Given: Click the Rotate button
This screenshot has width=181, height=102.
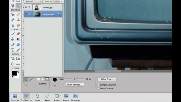Looking at the screenshot, I should (x=57, y=97).
